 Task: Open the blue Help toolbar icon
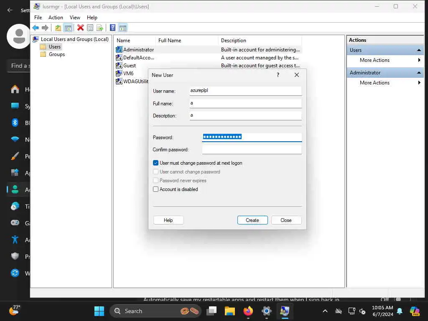(x=112, y=28)
